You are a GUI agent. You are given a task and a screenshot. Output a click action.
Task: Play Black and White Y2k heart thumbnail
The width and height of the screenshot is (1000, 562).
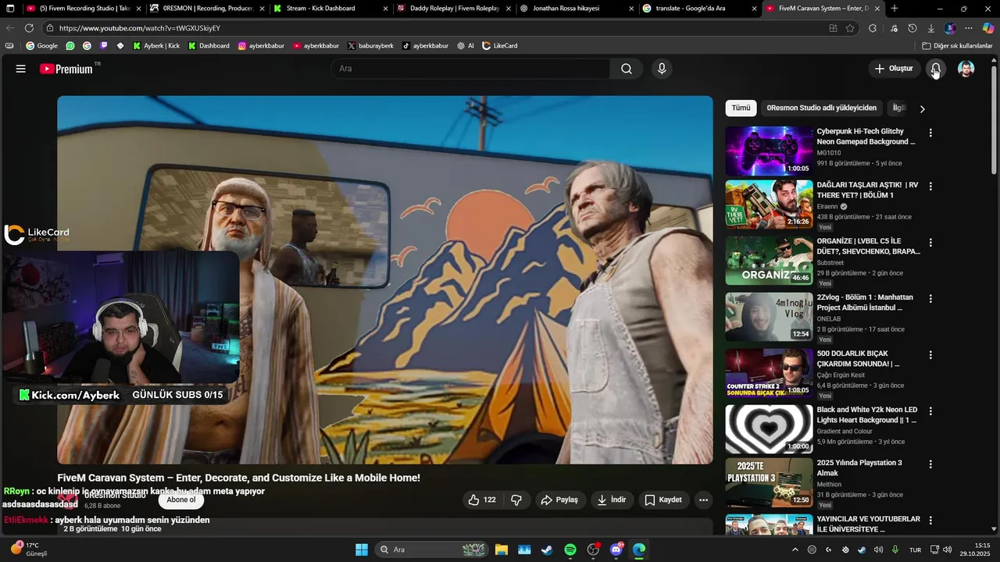[769, 429]
